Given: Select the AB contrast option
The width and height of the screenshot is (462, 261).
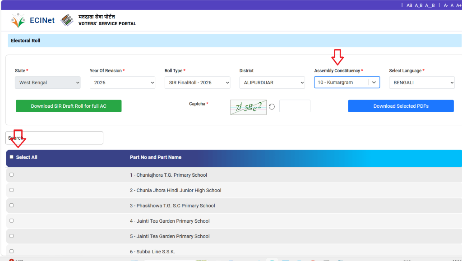Looking at the screenshot, I should (x=410, y=5).
